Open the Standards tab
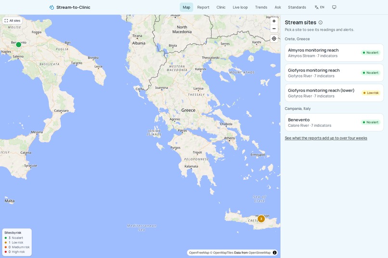The image size is (388, 258). (297, 7)
